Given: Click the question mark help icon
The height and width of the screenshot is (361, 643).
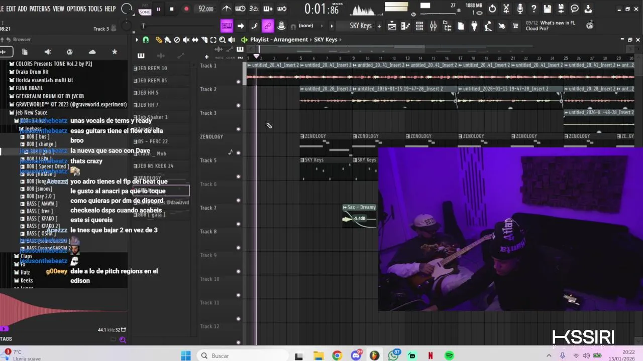Looking at the screenshot, I should tap(533, 9).
